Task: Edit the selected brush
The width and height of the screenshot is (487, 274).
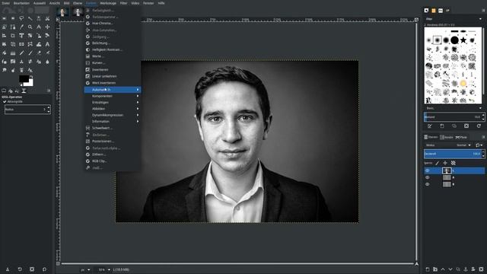Action: [x=429, y=126]
